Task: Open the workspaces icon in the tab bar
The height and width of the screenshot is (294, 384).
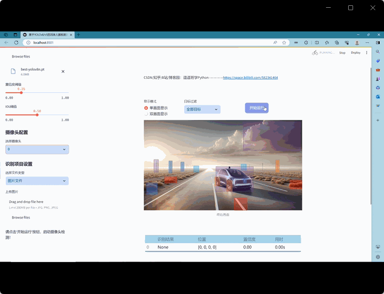Action: pos(6,35)
